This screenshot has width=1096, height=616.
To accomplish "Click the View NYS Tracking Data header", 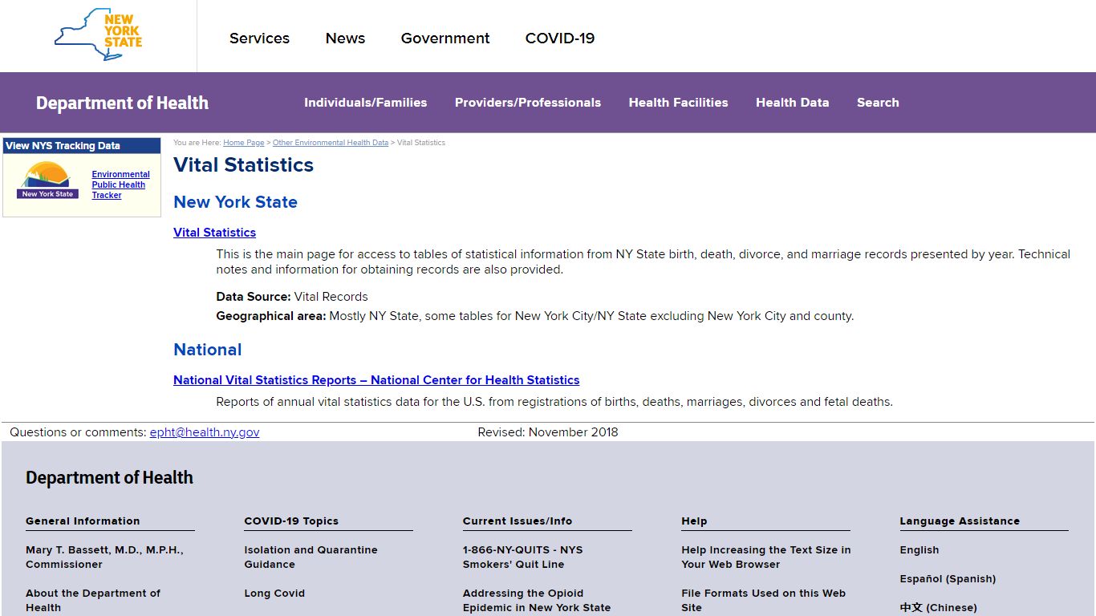I will [82, 146].
